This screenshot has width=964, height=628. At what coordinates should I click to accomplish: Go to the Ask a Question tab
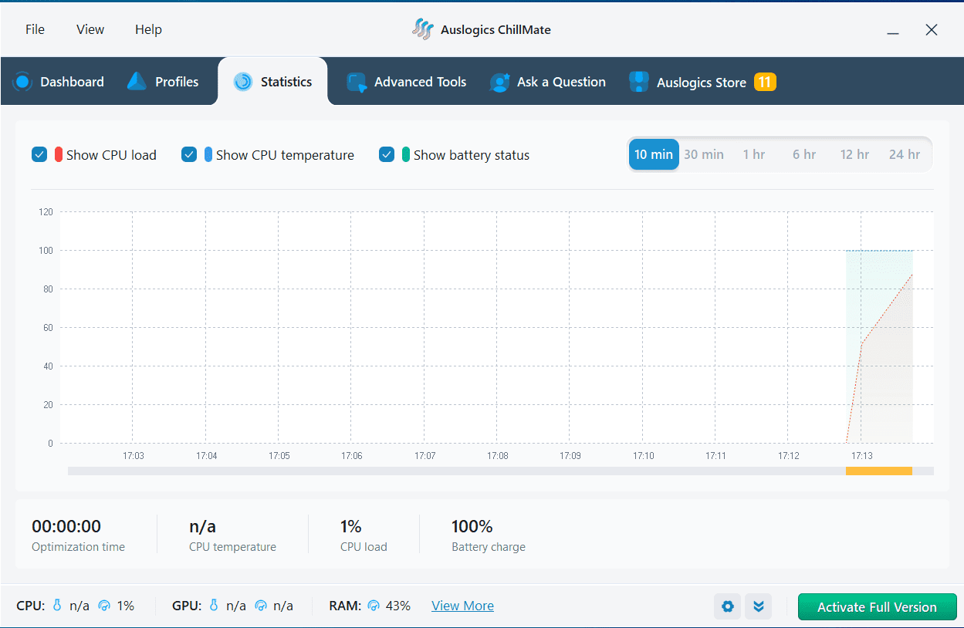(x=548, y=82)
